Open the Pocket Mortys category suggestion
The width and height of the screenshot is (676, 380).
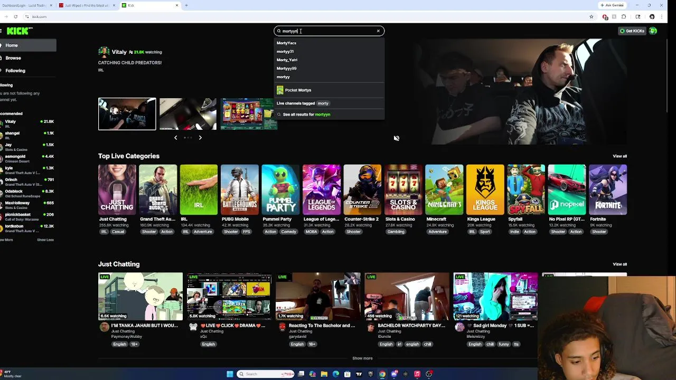[x=329, y=90]
